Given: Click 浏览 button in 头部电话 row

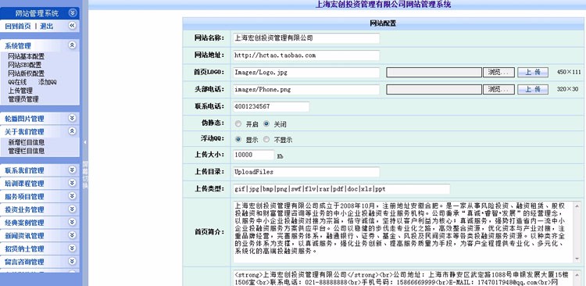Looking at the screenshot, I should click(498, 90).
